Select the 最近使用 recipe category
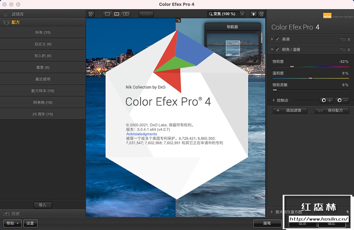The height and width of the screenshot is (230, 354). (43, 79)
